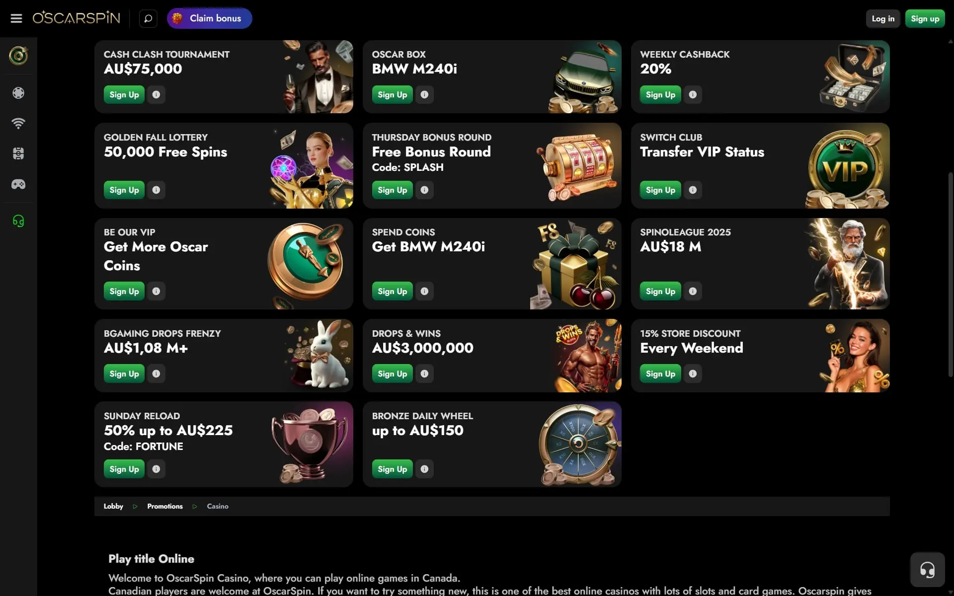
Task: Open the live chat headset widget
Action: click(927, 569)
